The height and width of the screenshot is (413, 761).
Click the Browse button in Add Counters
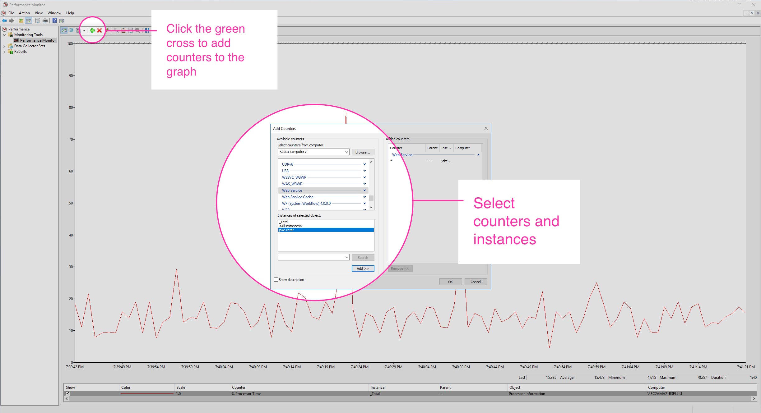(363, 152)
